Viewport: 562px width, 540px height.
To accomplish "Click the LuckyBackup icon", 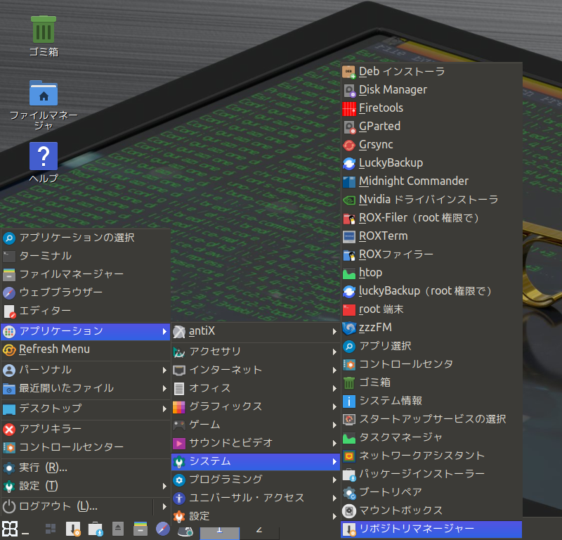I will click(348, 163).
